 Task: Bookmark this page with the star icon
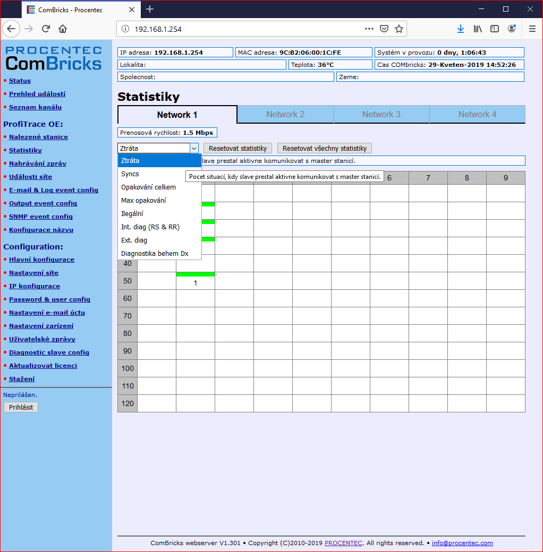(x=399, y=29)
